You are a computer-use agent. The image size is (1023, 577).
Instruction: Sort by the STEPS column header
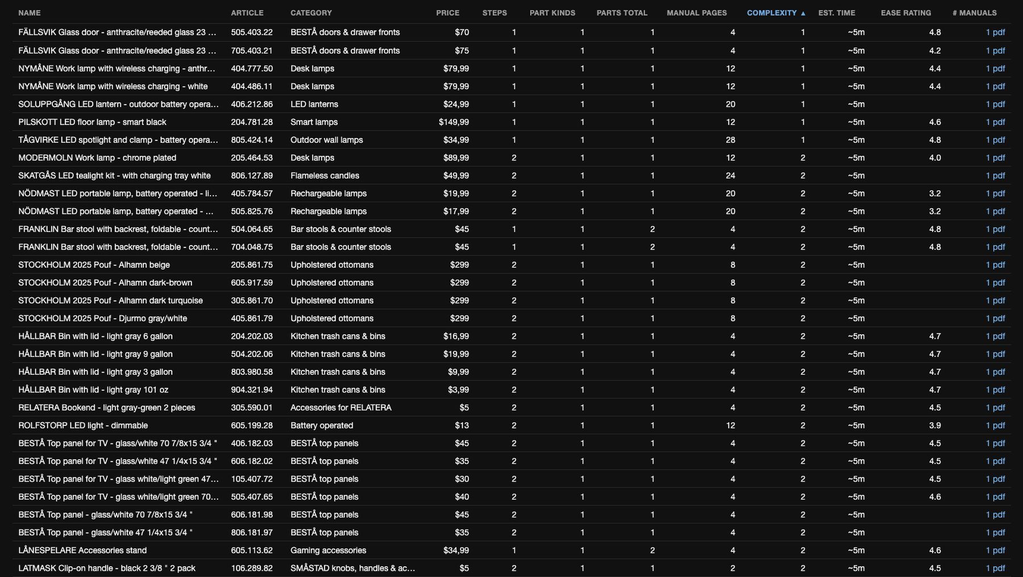point(494,13)
